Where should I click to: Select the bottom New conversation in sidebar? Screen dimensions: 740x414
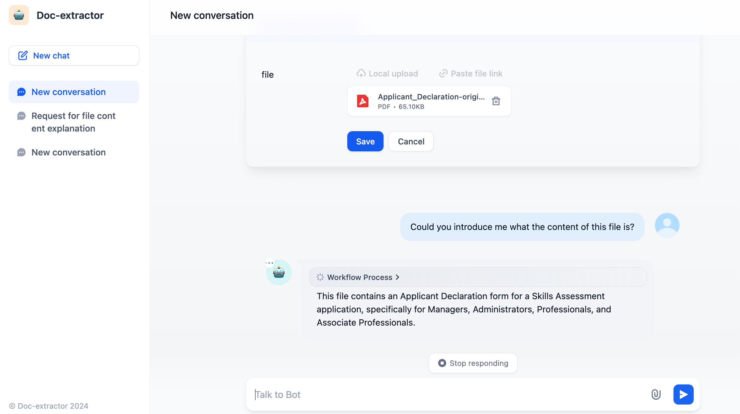(68, 152)
